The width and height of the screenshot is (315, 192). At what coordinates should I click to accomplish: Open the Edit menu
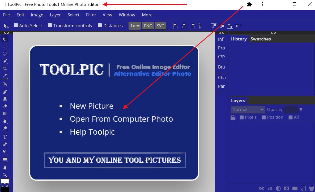click(x=20, y=15)
